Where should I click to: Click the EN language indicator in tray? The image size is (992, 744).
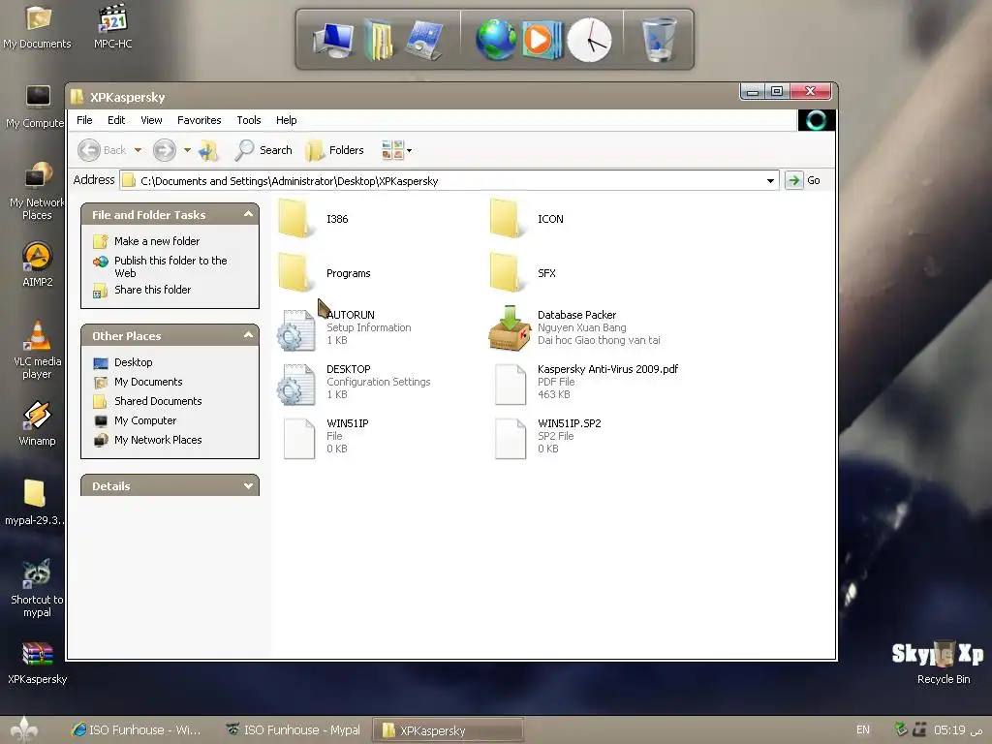click(862, 729)
